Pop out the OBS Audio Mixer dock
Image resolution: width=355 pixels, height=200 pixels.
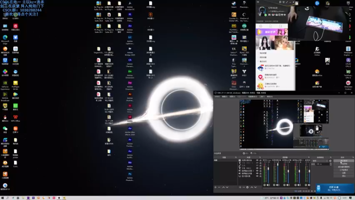309,157
